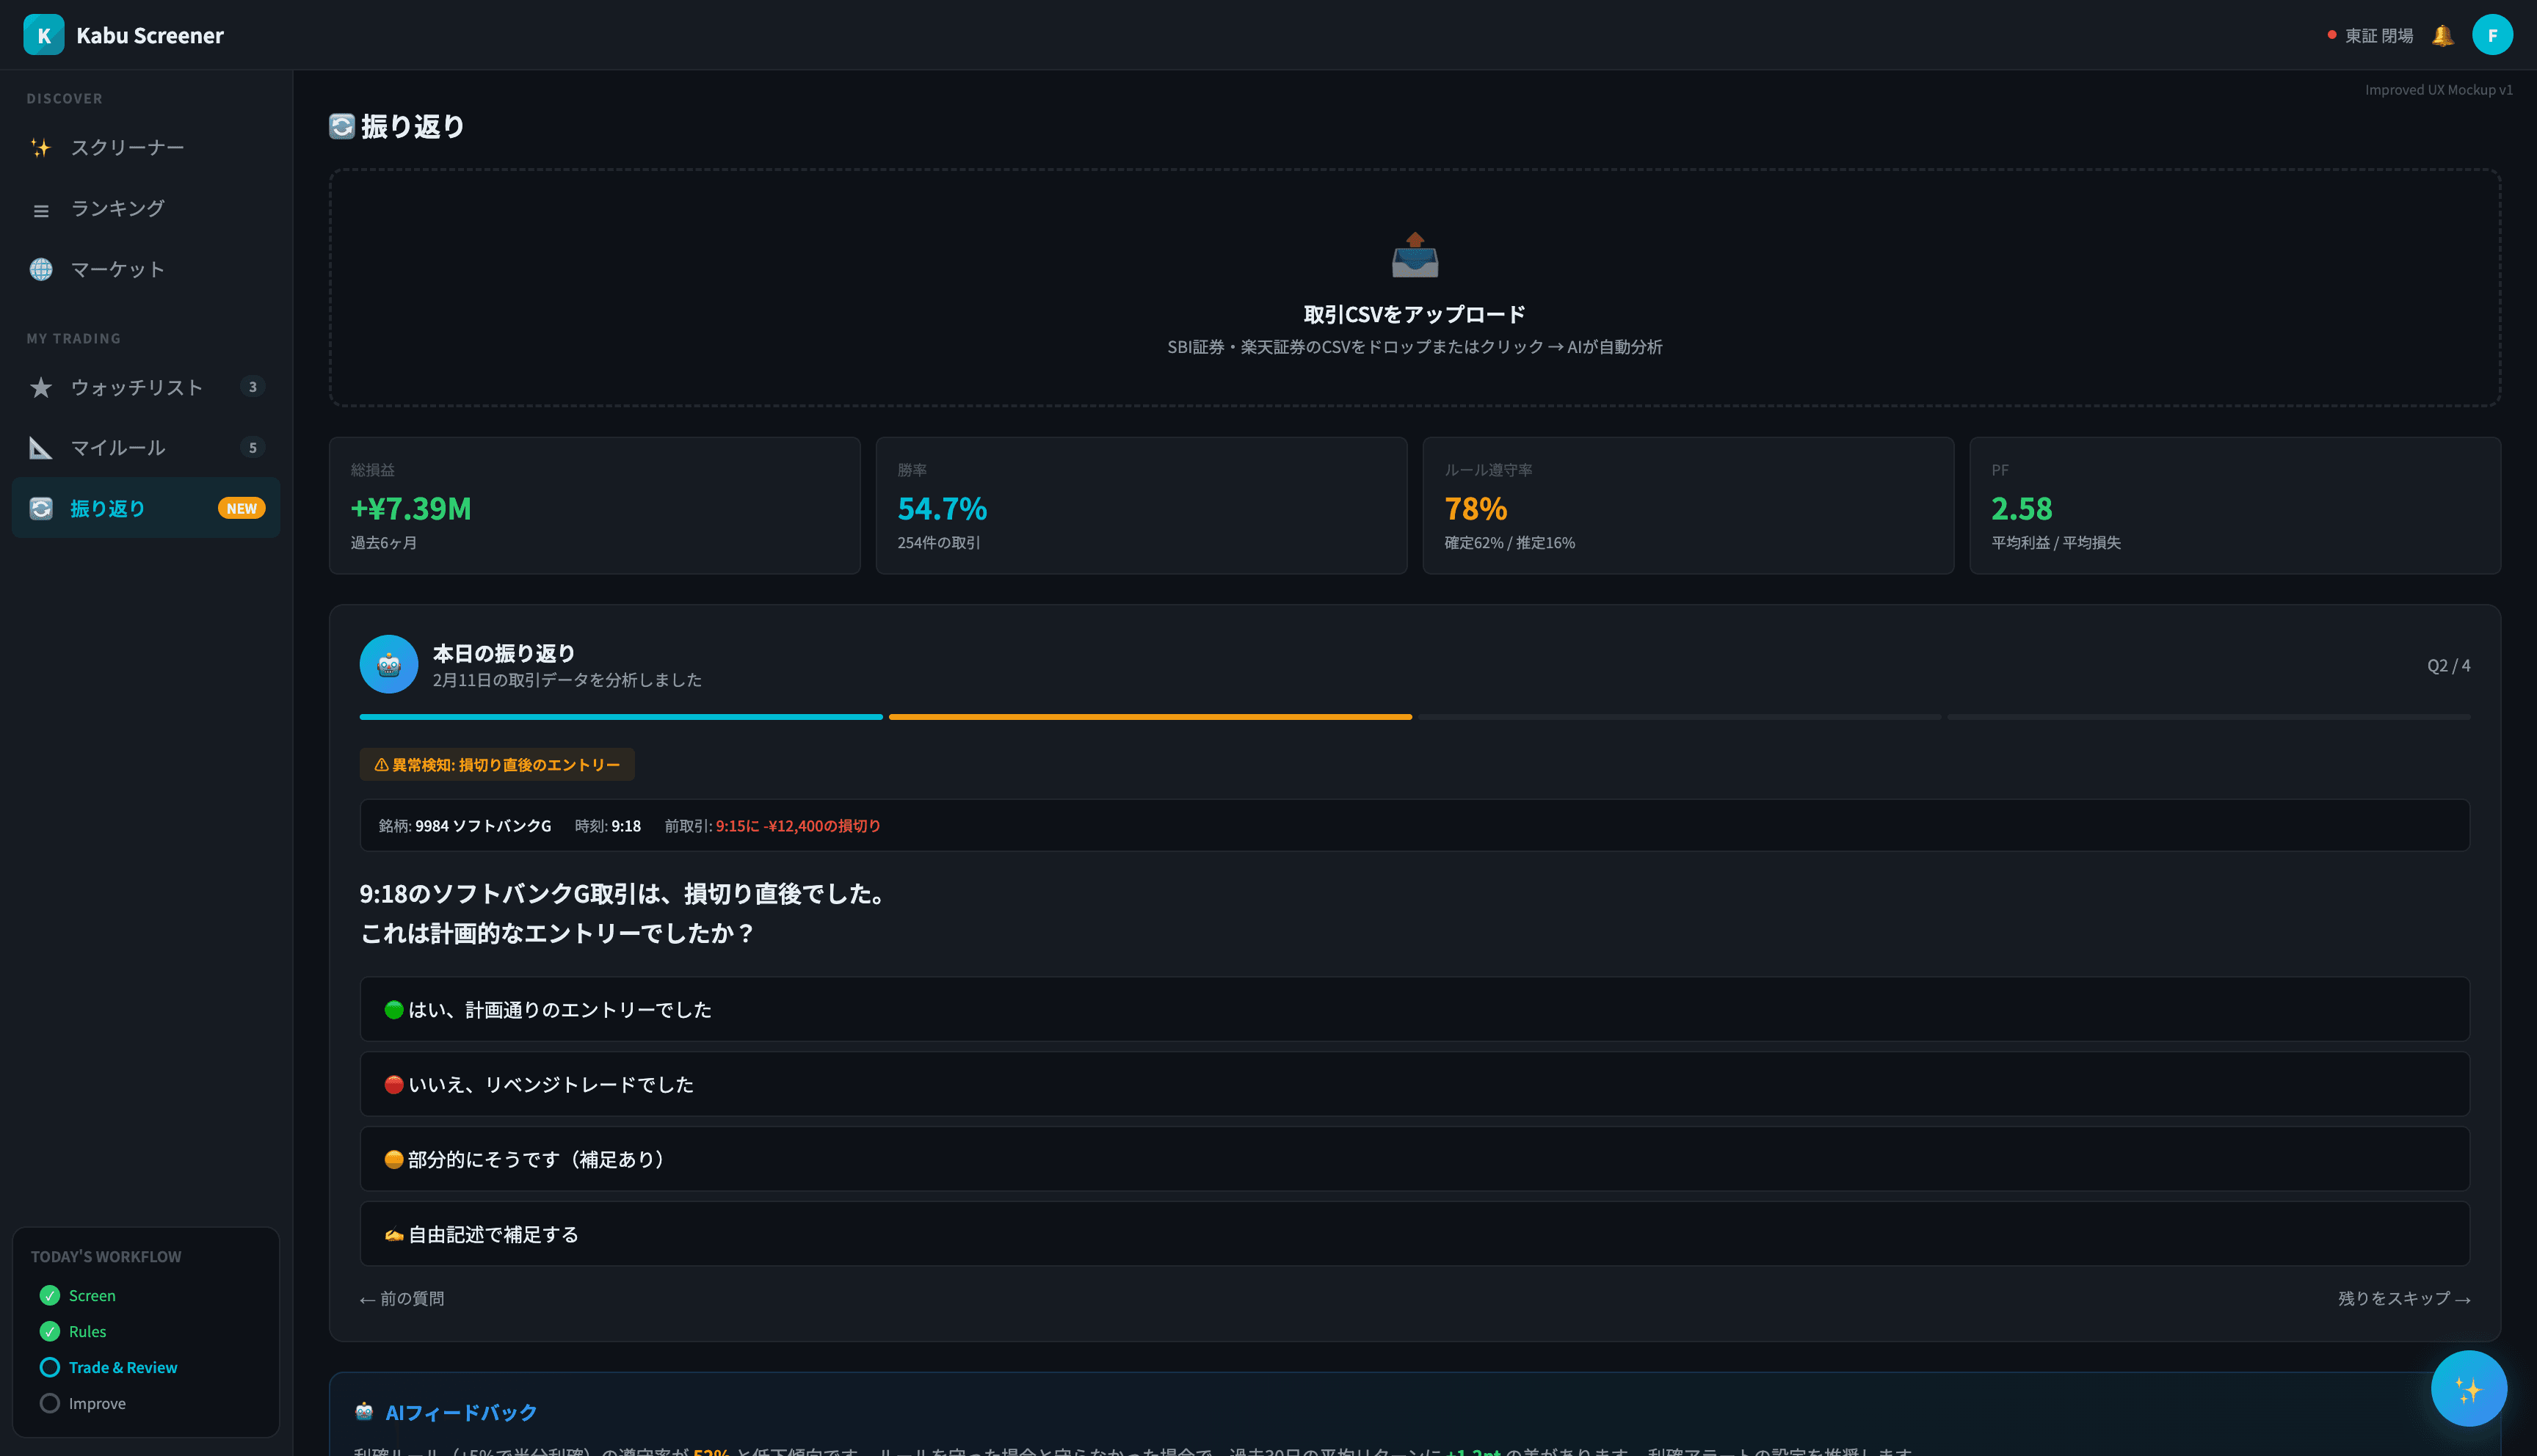Click the 取引CSVをアップロード drop zone
This screenshot has width=2537, height=1456.
tap(1414, 315)
